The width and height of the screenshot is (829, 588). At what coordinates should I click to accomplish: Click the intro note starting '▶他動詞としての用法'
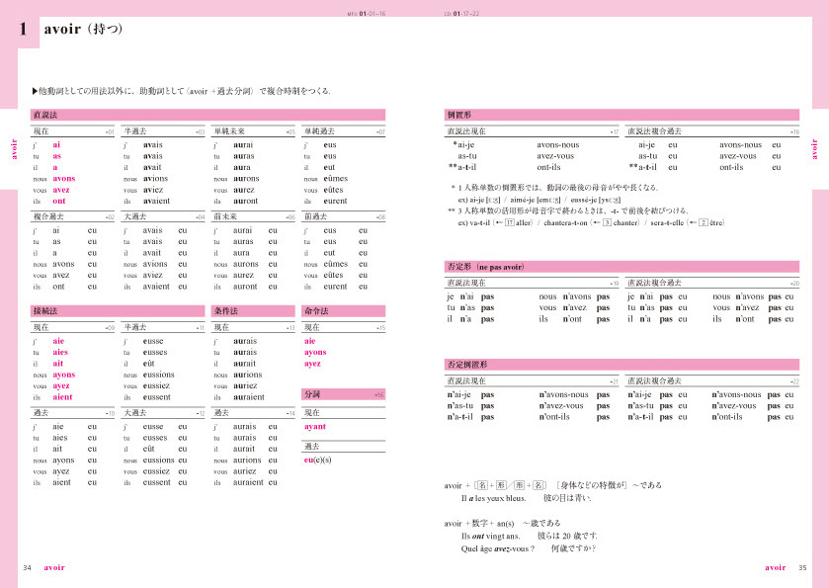[182, 91]
